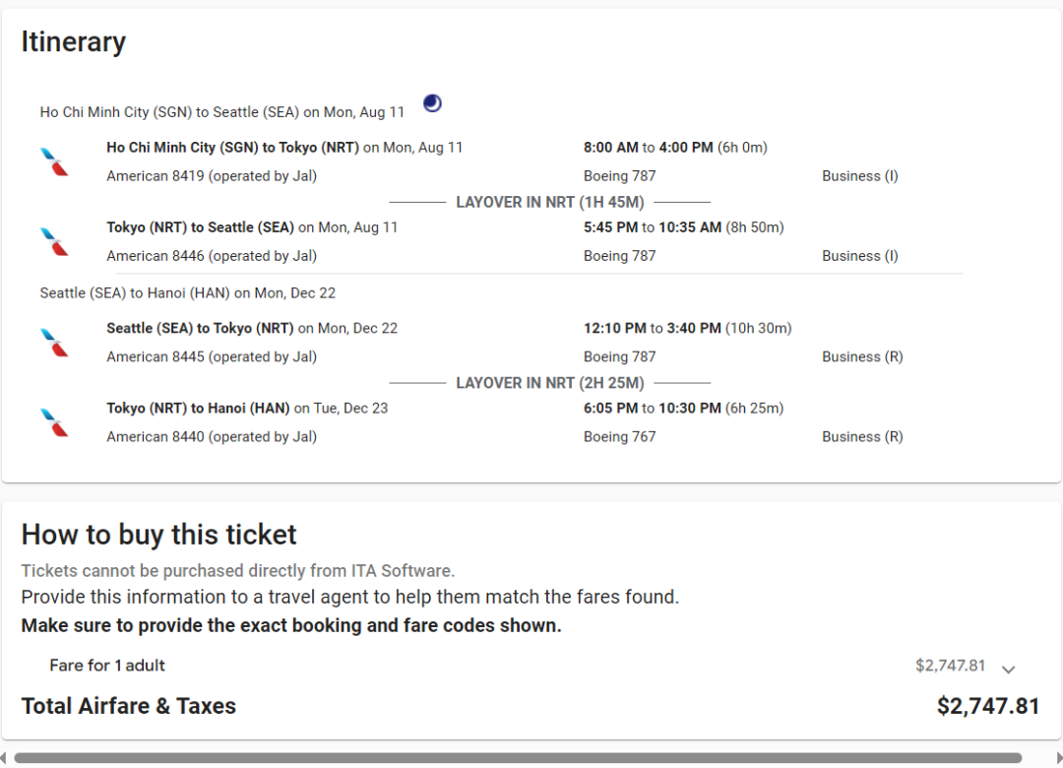Click the horizontal scrollbar thumb

pyautogui.click(x=518, y=758)
